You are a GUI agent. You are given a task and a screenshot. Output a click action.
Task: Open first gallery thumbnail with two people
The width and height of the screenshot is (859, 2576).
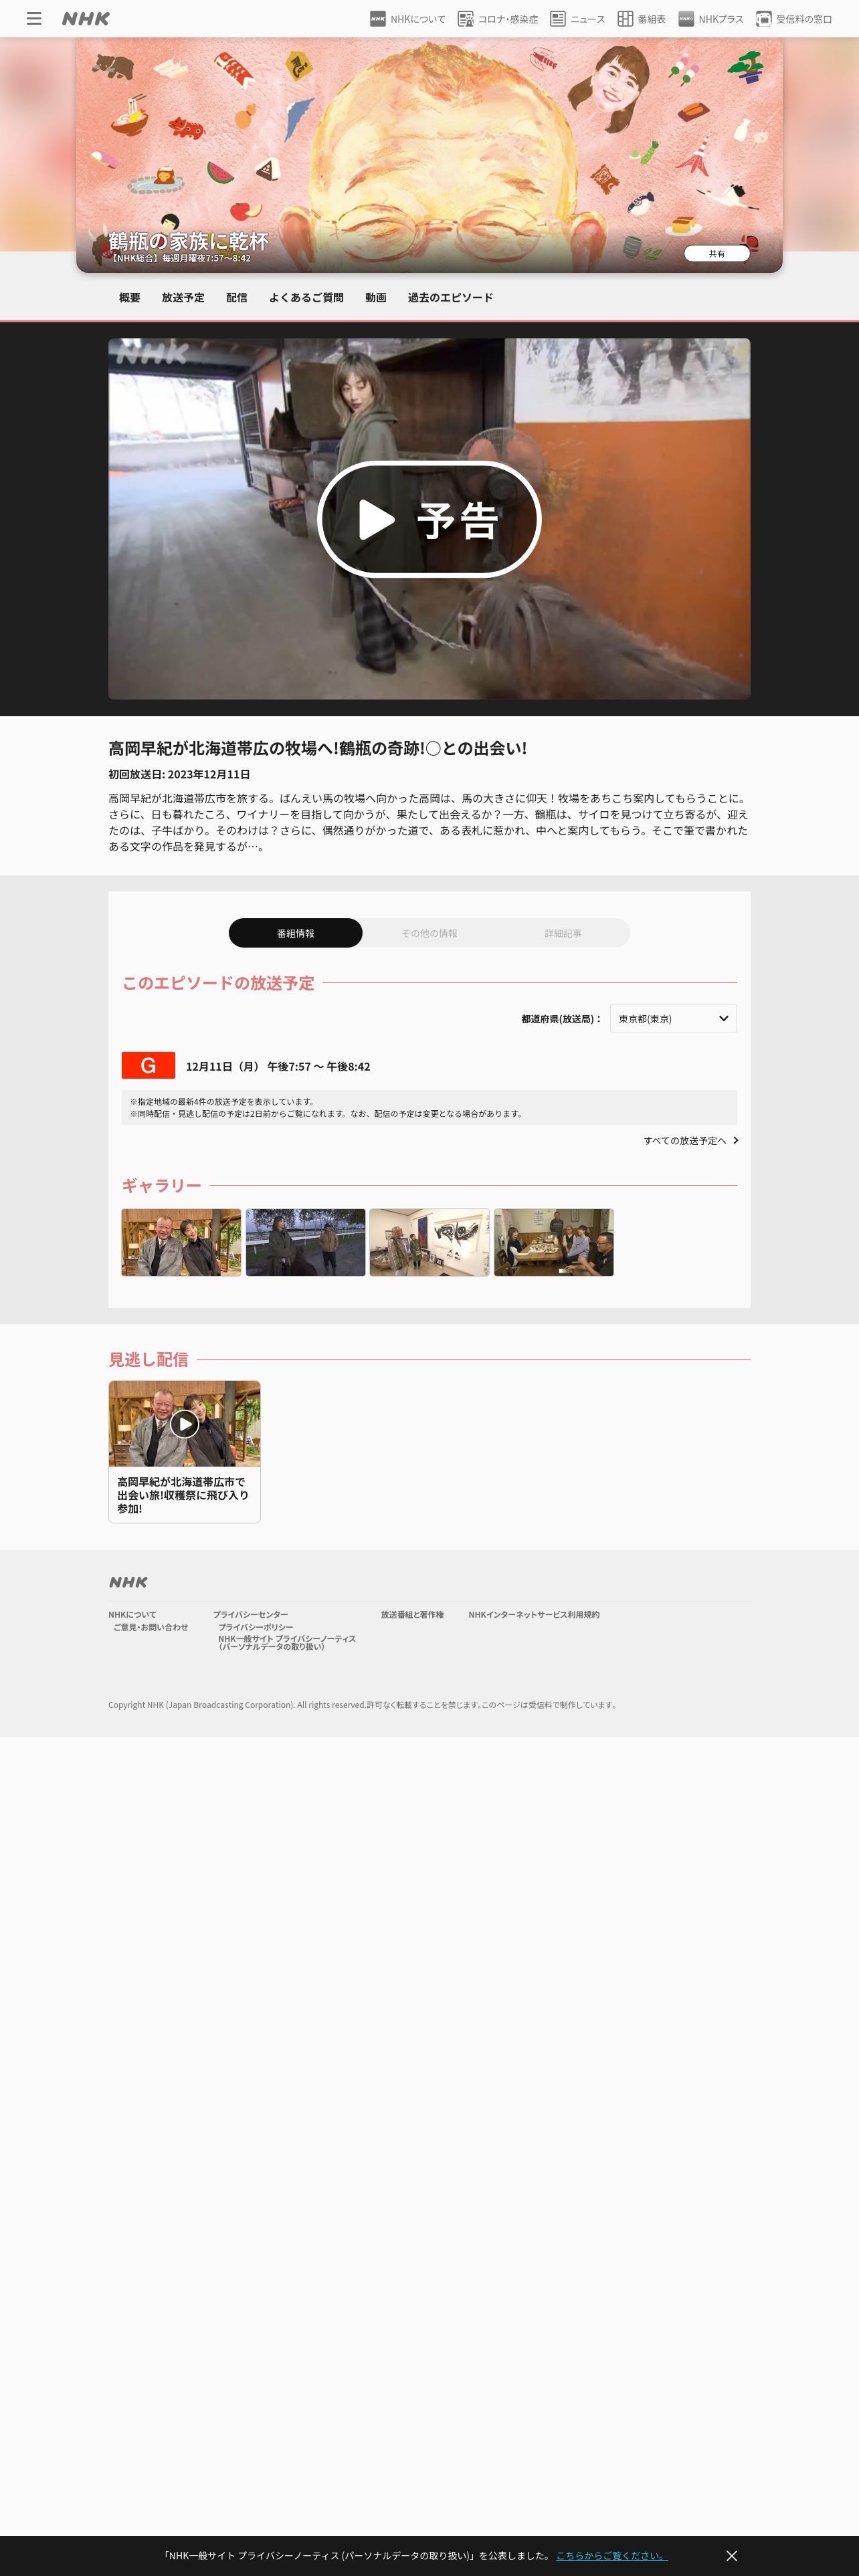tap(181, 1243)
